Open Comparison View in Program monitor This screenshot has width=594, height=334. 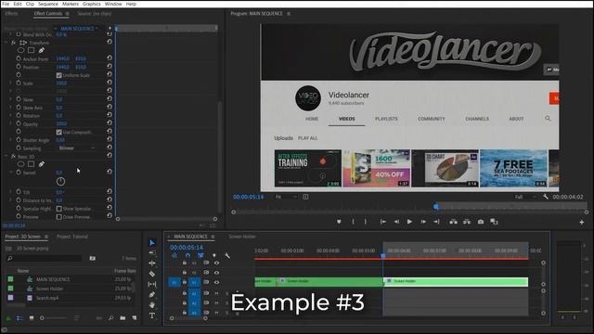click(494, 222)
